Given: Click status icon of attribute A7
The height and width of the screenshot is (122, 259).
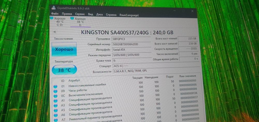Looking at the screenshot, I should click(56, 120).
